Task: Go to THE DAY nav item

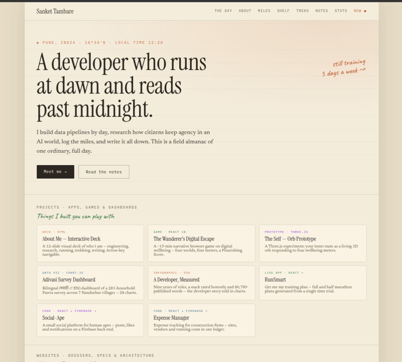Action: 223,11
